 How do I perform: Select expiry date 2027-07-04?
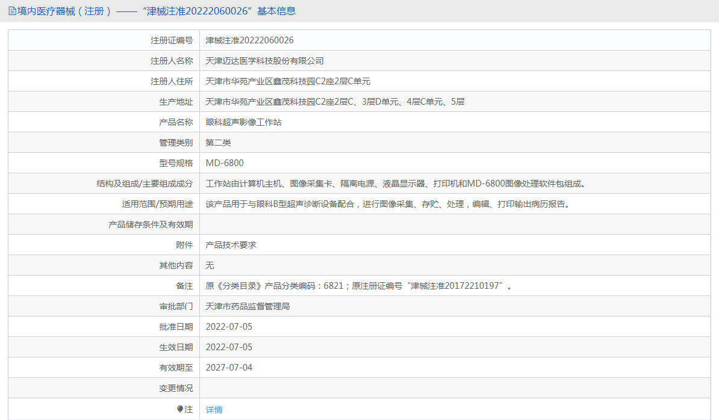click(229, 368)
